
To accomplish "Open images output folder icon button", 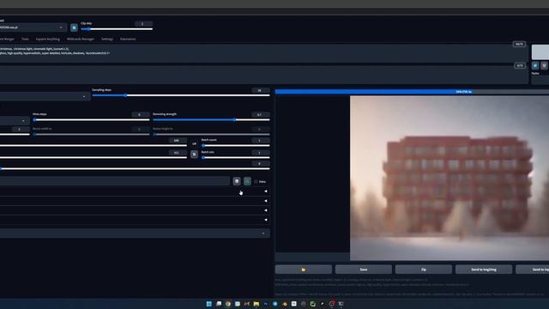I will point(303,270).
